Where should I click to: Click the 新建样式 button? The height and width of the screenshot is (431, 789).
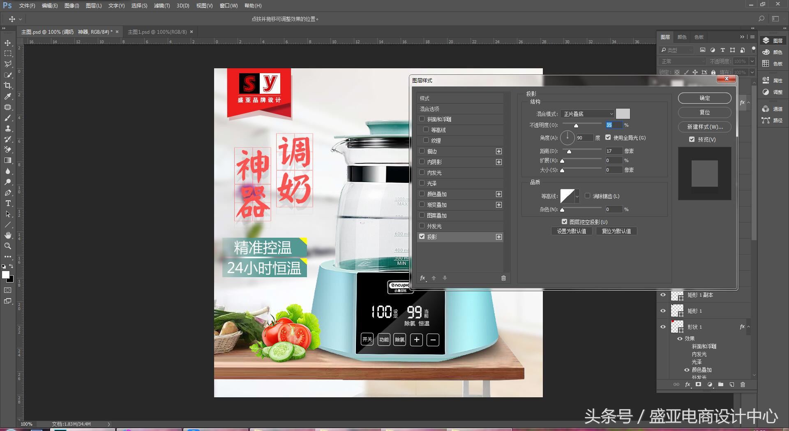[x=704, y=127]
